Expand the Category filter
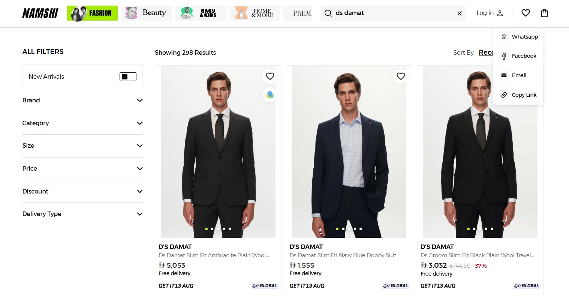This screenshot has width=569, height=297. (82, 123)
